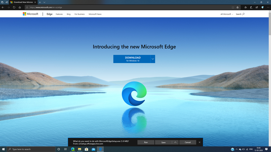Add page to favorites with star icon
271x152 pixels.
(238, 7)
